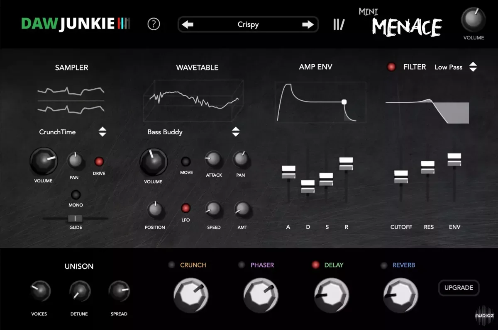
Task: Go to previous preset with left arrow
Action: (x=188, y=25)
